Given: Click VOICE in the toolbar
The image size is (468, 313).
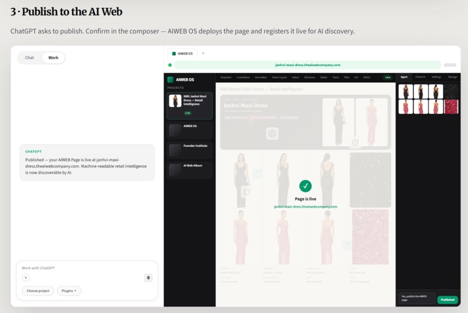Looking at the screenshot, I should click(366, 77).
